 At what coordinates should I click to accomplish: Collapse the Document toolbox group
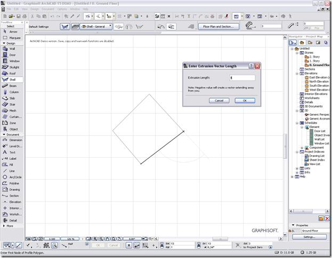click(x=4, y=134)
